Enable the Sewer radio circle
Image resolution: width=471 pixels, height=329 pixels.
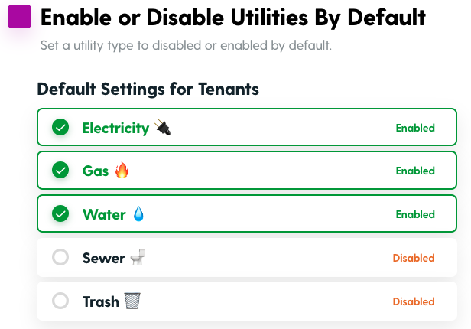tap(60, 257)
